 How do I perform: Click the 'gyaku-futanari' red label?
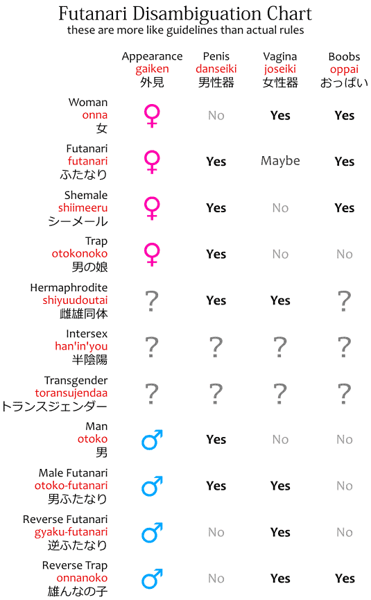pos(71,532)
